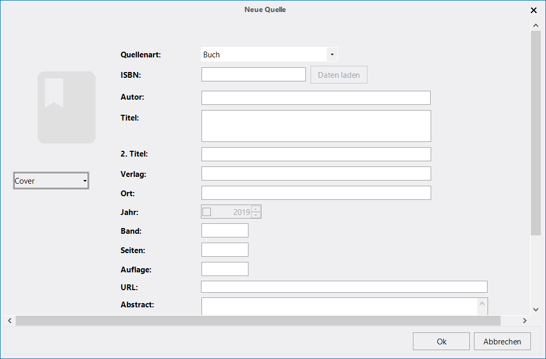Click the vertical scrollbar down arrow
Screen dimensions: 546x359
pyautogui.click(x=536, y=309)
